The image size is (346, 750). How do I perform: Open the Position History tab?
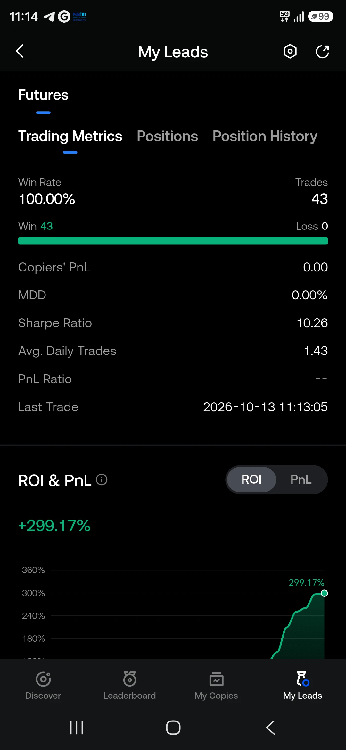click(265, 136)
